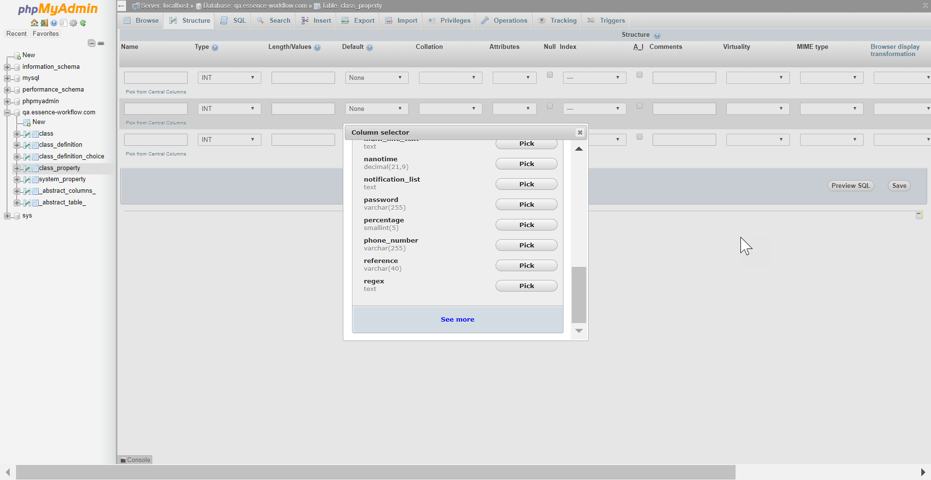Open settings with the gear icon
Viewport: 931px width, 480px height.
(x=73, y=23)
